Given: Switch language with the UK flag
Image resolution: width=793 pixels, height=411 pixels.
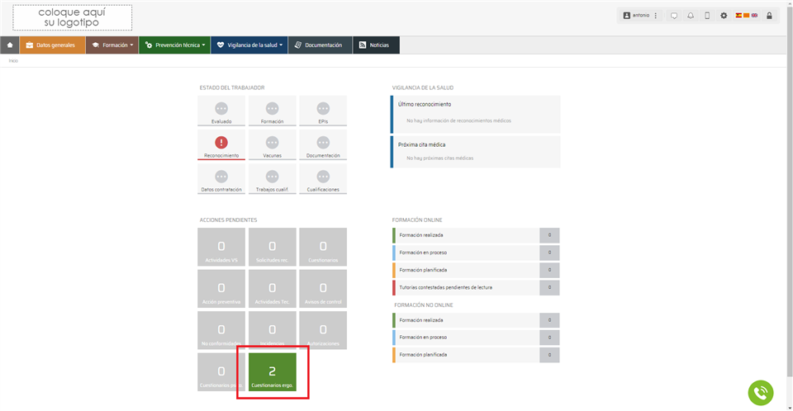Looking at the screenshot, I should coord(754,16).
